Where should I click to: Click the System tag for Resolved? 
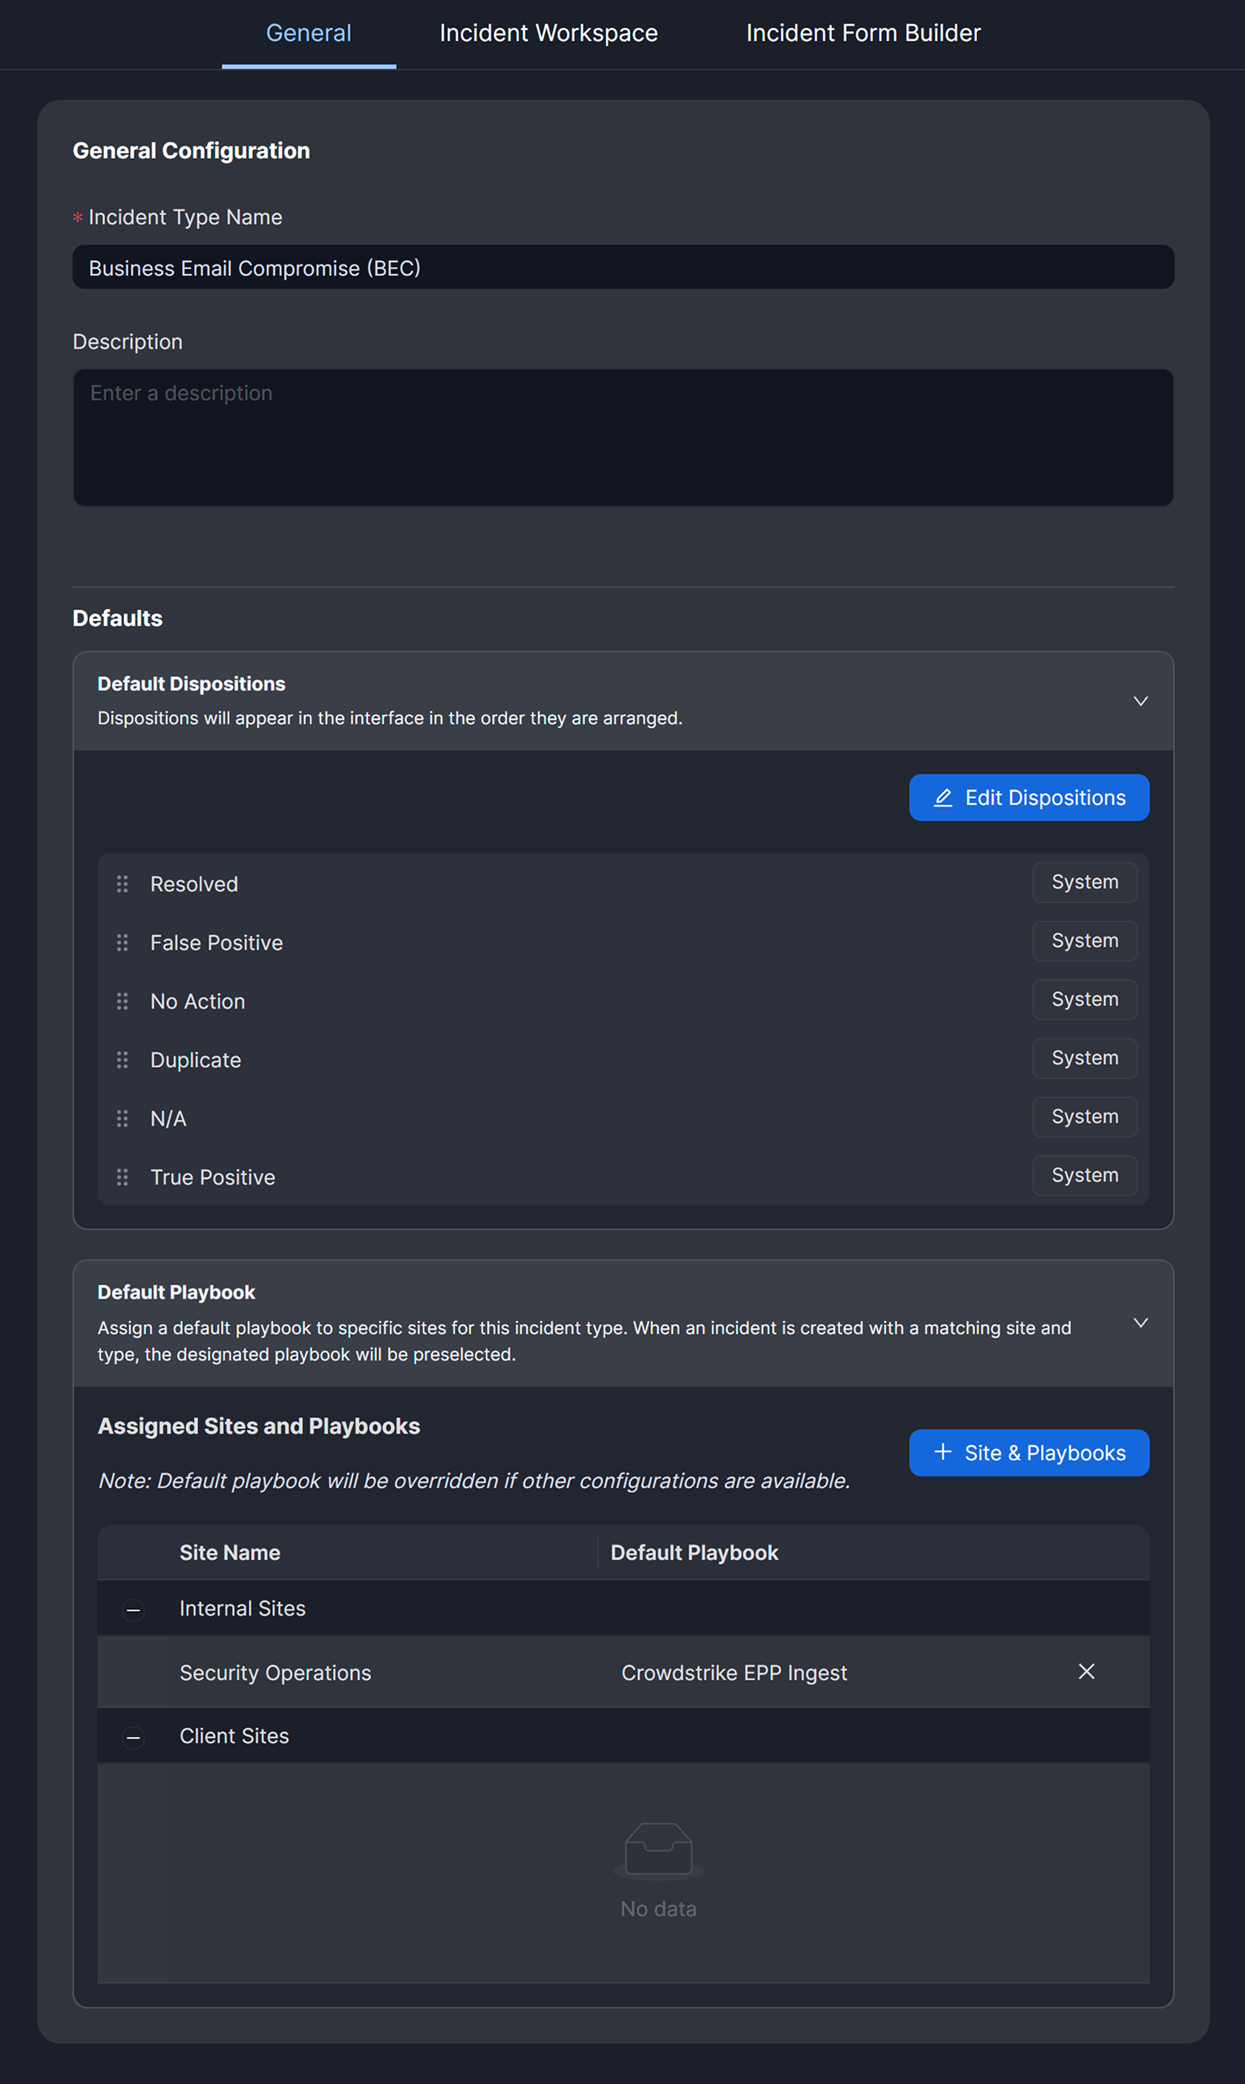tap(1084, 883)
